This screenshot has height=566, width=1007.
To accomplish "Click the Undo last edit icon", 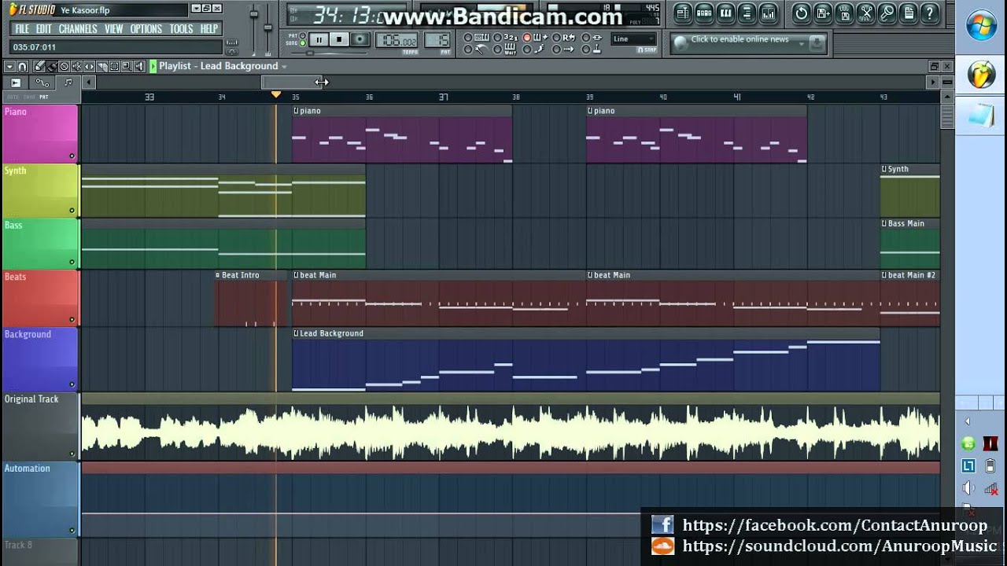I will tap(802, 13).
